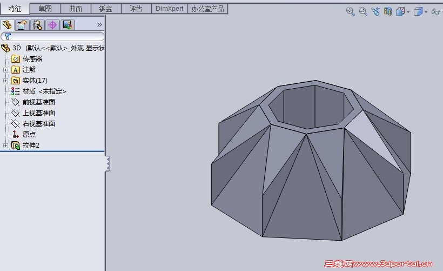Image resolution: width=443 pixels, height=271 pixels.
Task: Select the 前视基准面 plane
Action: pos(39,102)
